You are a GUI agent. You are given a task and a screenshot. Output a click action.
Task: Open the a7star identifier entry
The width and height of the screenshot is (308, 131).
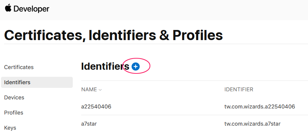pos(89,124)
